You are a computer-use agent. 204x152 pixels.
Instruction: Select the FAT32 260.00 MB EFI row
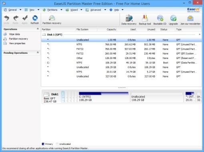tap(121, 53)
